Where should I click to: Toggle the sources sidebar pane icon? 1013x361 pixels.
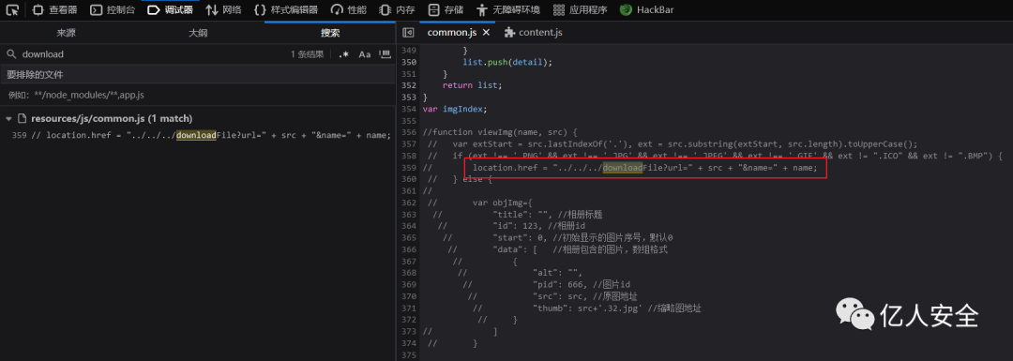point(408,32)
